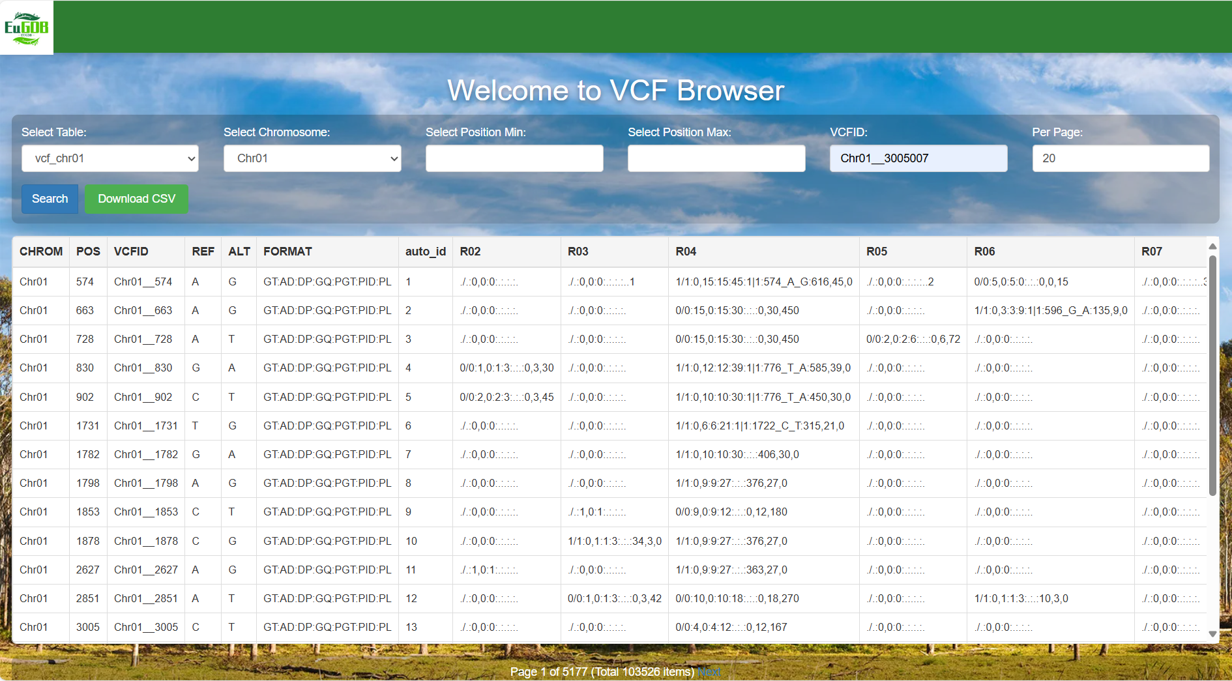
Task: Click the EuGOB logo
Action: pos(26,26)
